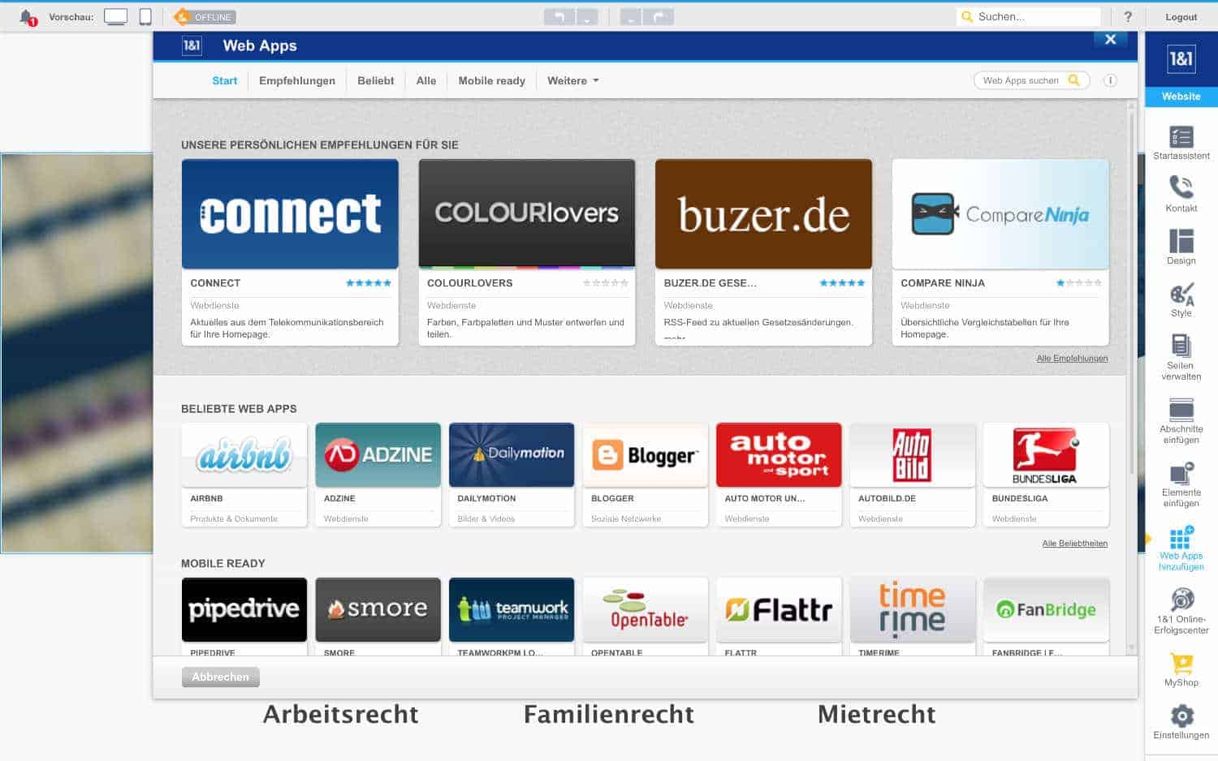The width and height of the screenshot is (1218, 761).
Task: Open the notifications bell icon
Action: click(x=27, y=17)
